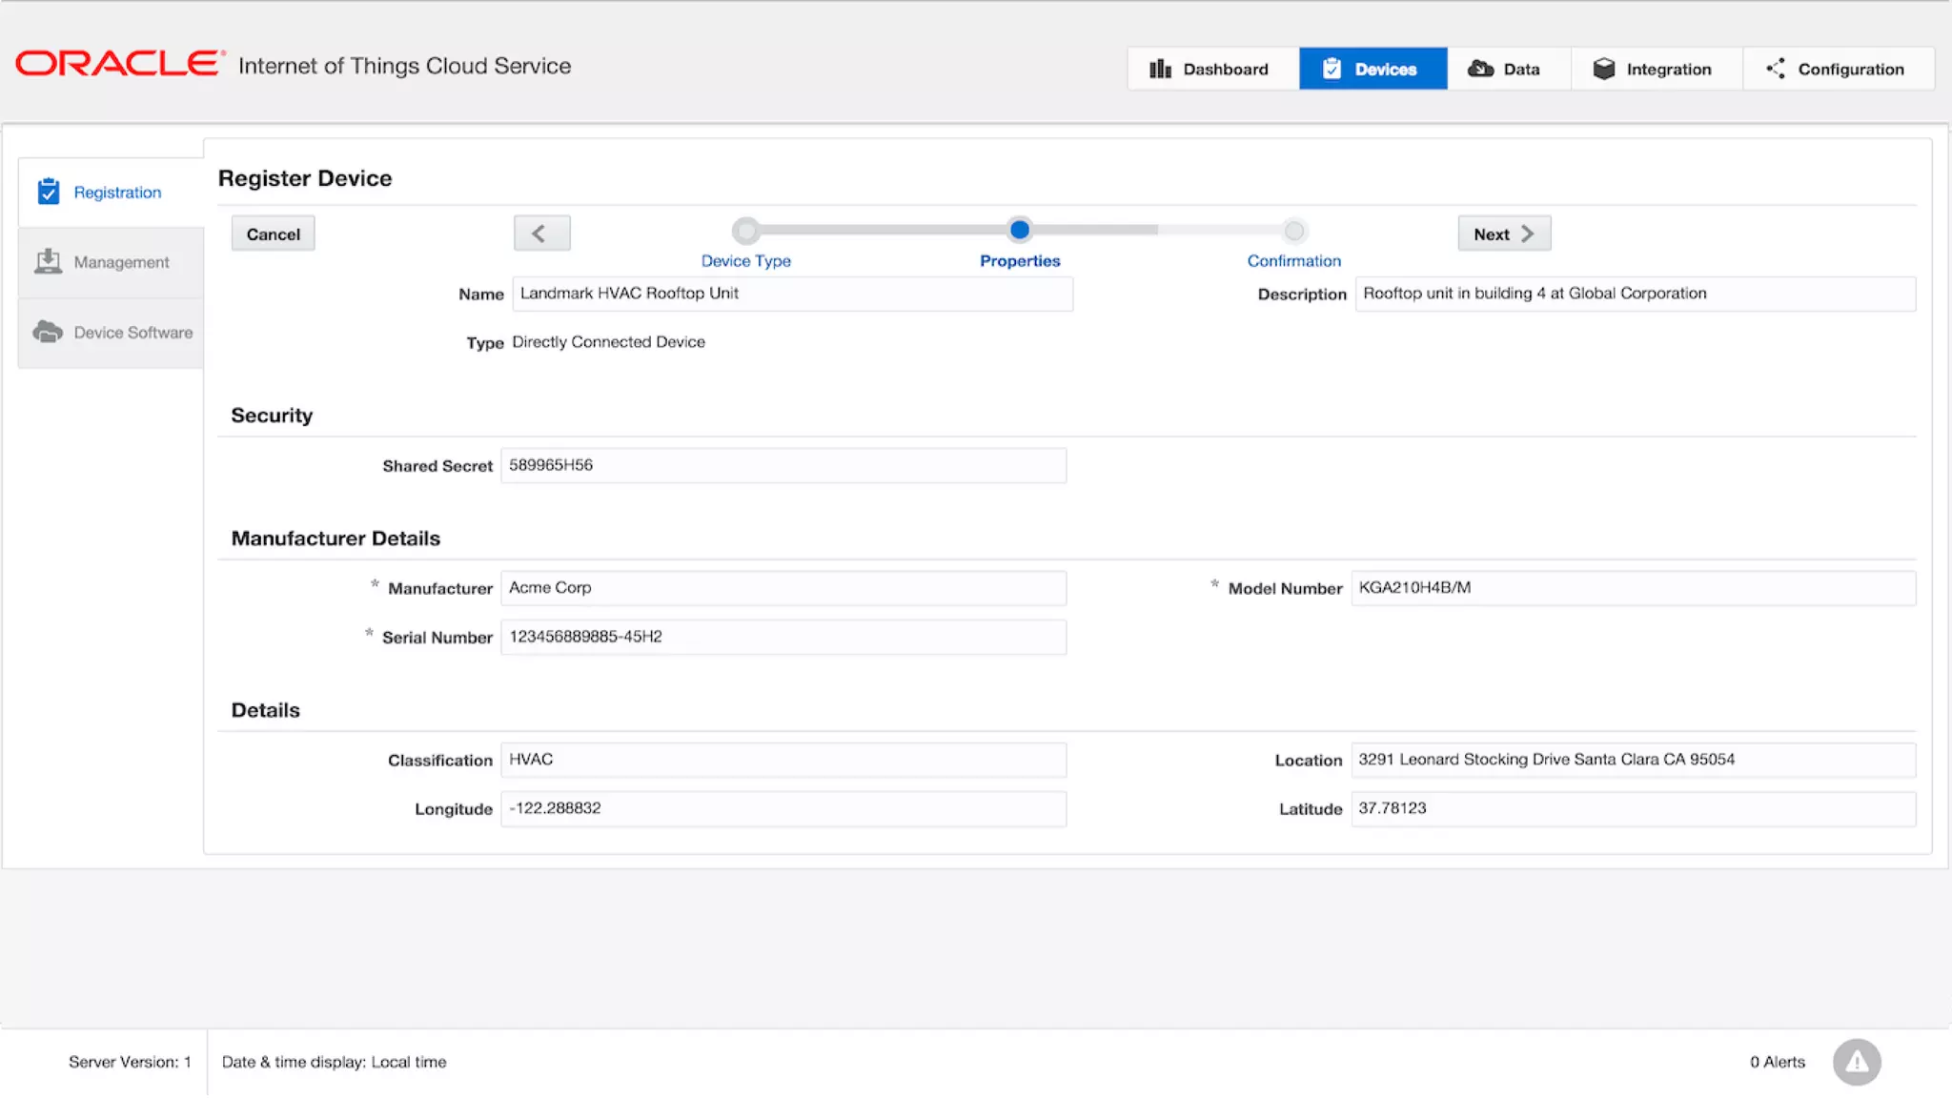1952x1098 pixels.
Task: Go back with the left chevron button
Action: click(541, 234)
